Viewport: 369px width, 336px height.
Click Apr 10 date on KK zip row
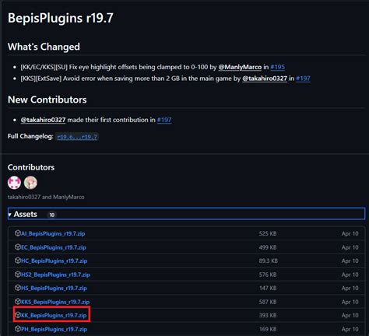350,315
